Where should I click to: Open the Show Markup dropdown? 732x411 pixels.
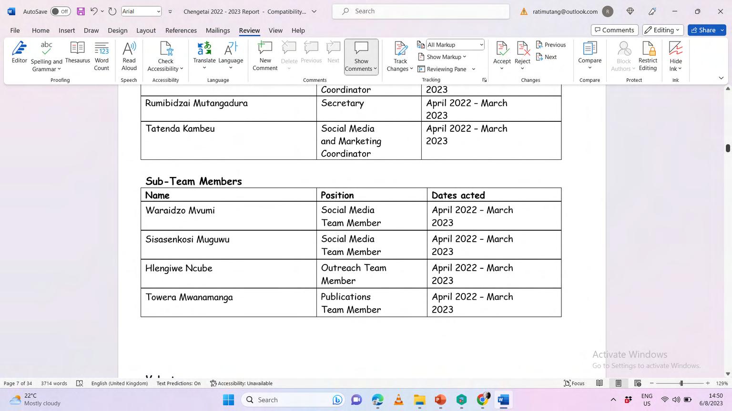pos(442,57)
